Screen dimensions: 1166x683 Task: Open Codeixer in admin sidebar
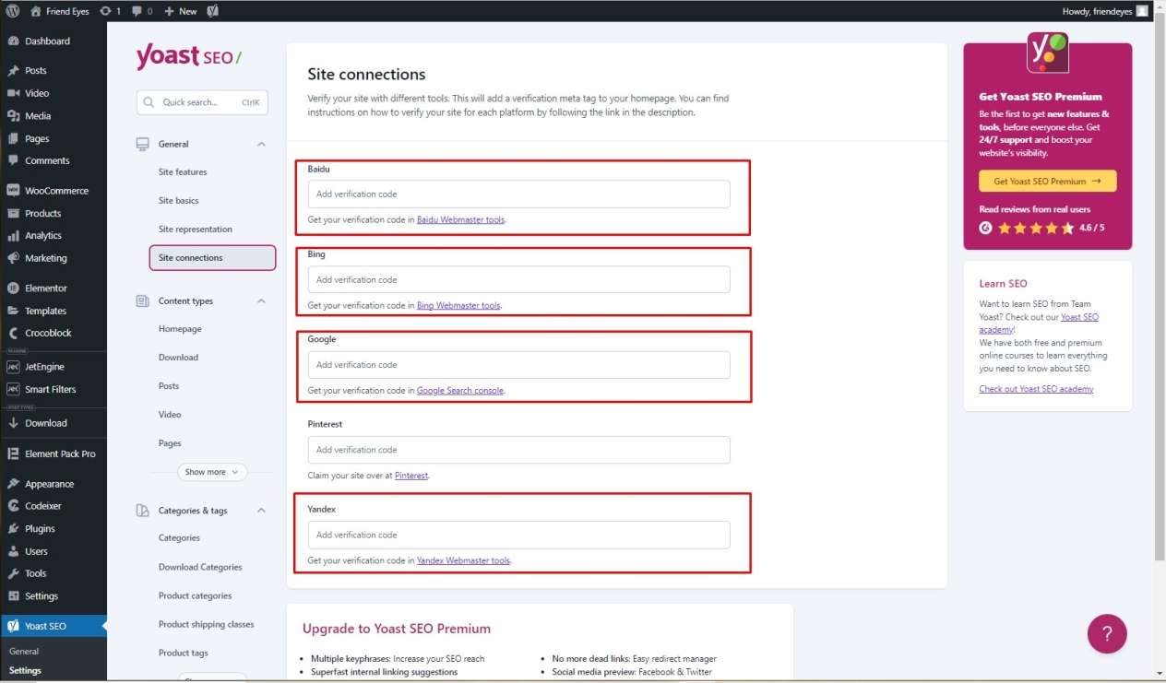[42, 506]
